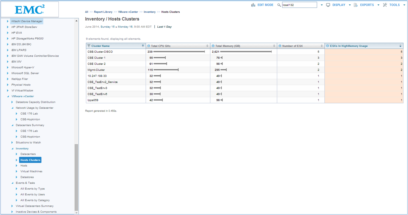
Task: Open the TOOLS menu
Action: tap(395, 5)
